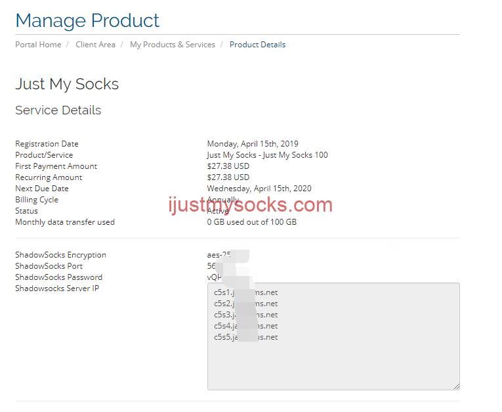The height and width of the screenshot is (412, 502).
Task: Select the Product Details breadcrumb
Action: click(x=257, y=45)
